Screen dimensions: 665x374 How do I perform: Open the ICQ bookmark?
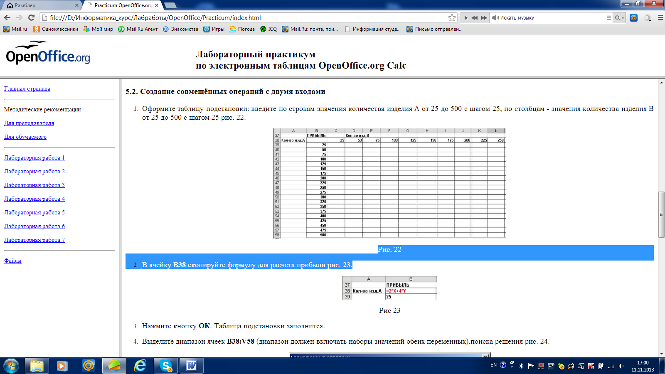click(x=268, y=29)
